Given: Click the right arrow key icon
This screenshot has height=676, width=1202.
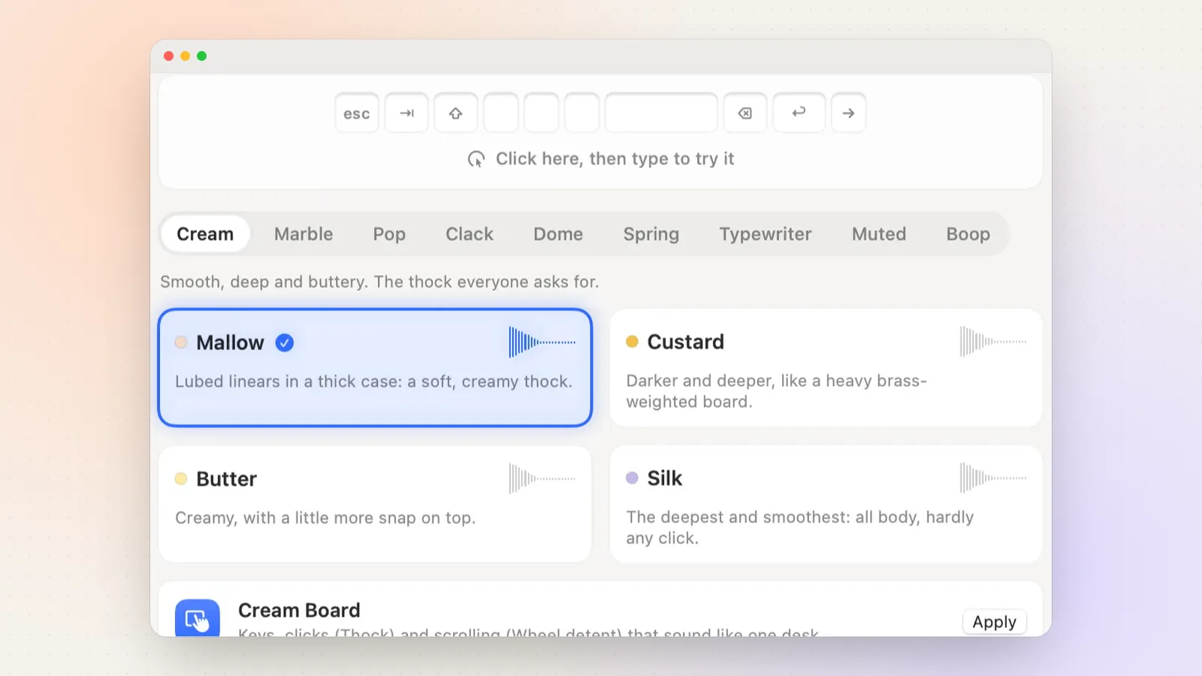Looking at the screenshot, I should [x=848, y=113].
